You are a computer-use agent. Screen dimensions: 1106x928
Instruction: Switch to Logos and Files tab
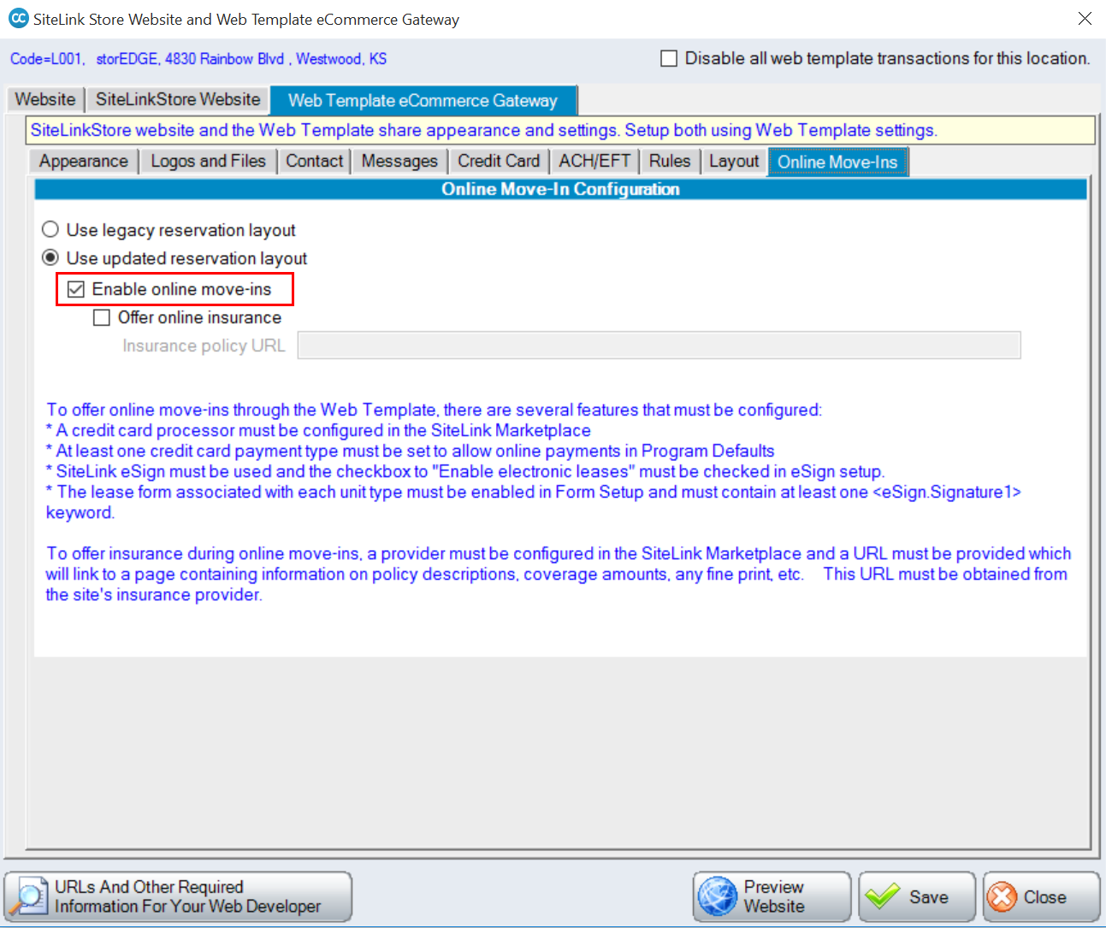pos(208,161)
